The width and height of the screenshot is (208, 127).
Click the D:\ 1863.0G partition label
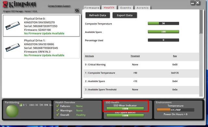tap(37, 105)
